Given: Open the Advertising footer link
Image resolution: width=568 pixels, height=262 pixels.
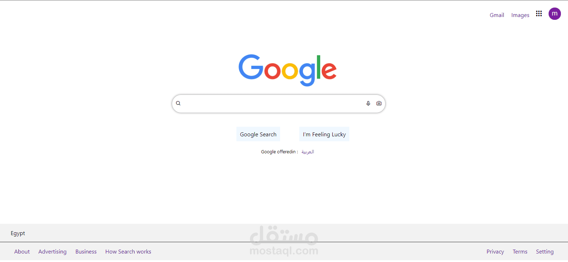Looking at the screenshot, I should (53, 252).
